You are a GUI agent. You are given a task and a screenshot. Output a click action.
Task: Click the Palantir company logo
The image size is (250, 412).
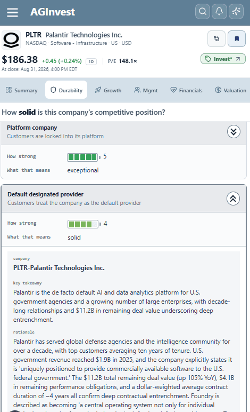(11, 40)
